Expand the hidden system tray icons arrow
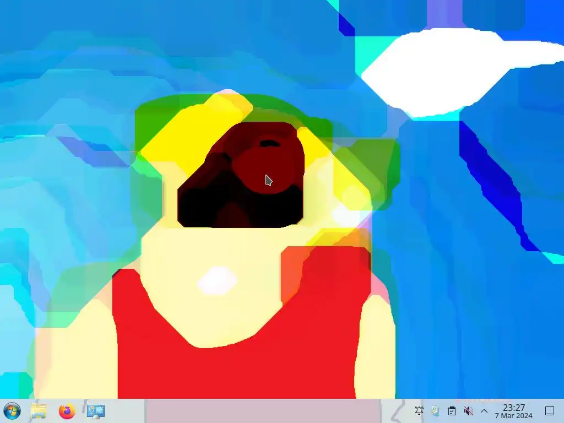The height and width of the screenshot is (423, 564). pyautogui.click(x=484, y=411)
